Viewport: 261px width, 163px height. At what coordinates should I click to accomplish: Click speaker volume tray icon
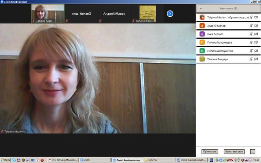click(235, 160)
